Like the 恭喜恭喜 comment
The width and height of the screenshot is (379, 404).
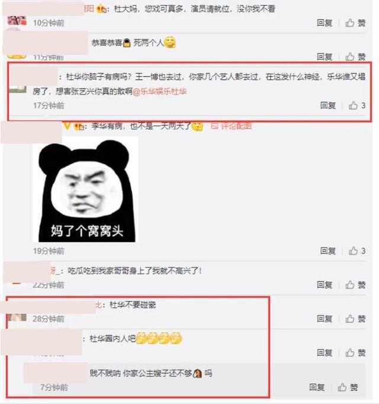[x=355, y=57]
